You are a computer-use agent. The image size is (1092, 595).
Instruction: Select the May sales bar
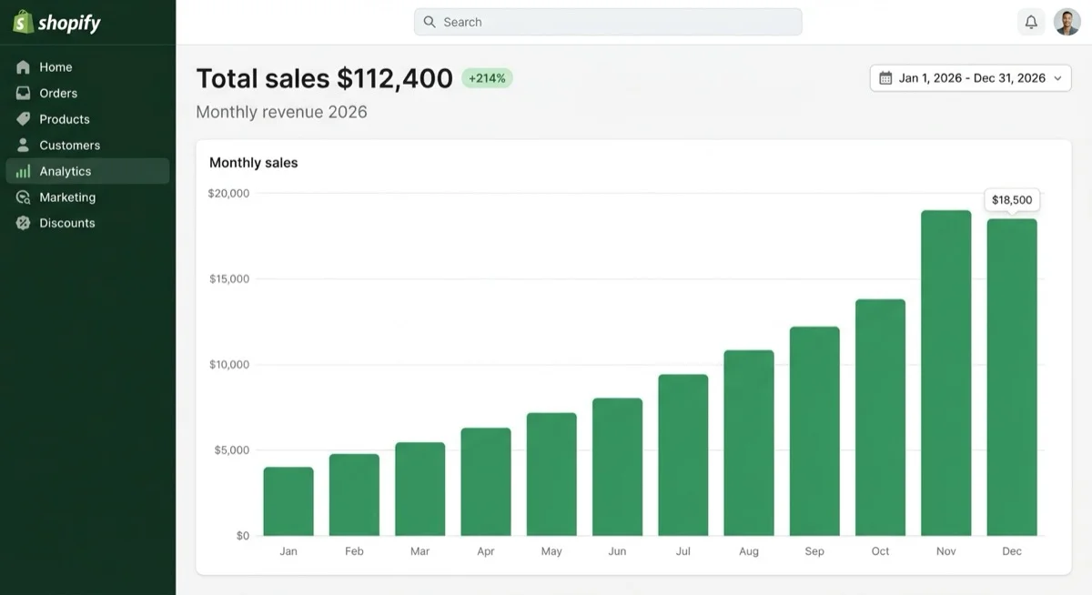click(x=551, y=475)
